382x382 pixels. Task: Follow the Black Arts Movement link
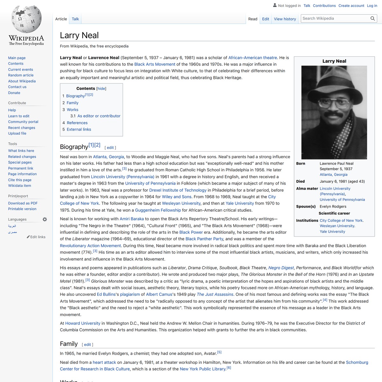pyautogui.click(x=154, y=64)
